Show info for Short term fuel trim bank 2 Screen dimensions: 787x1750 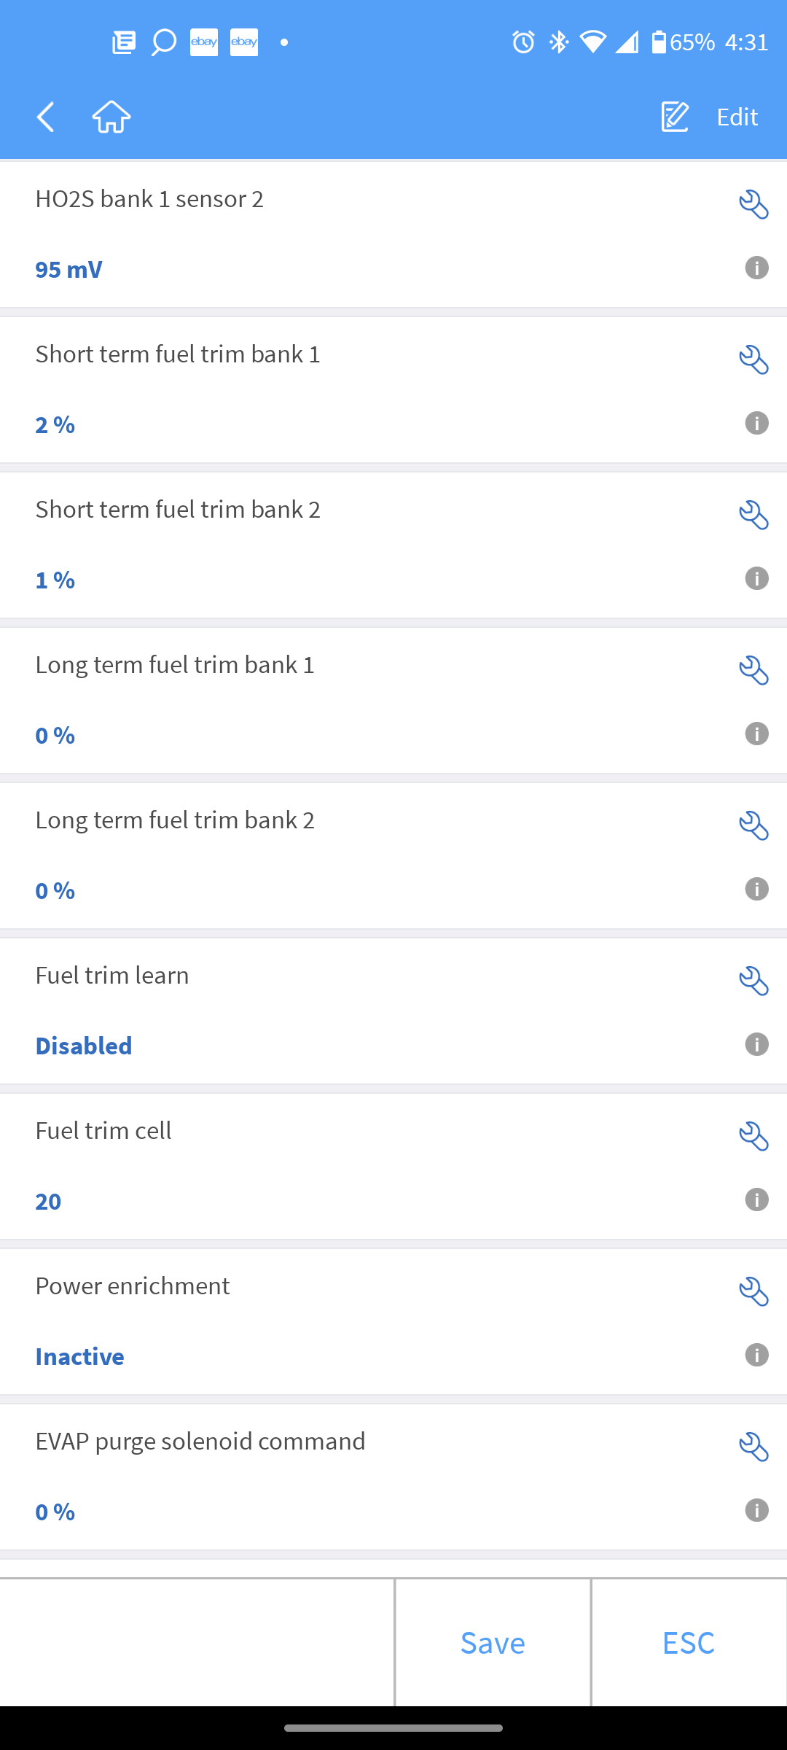point(756,578)
